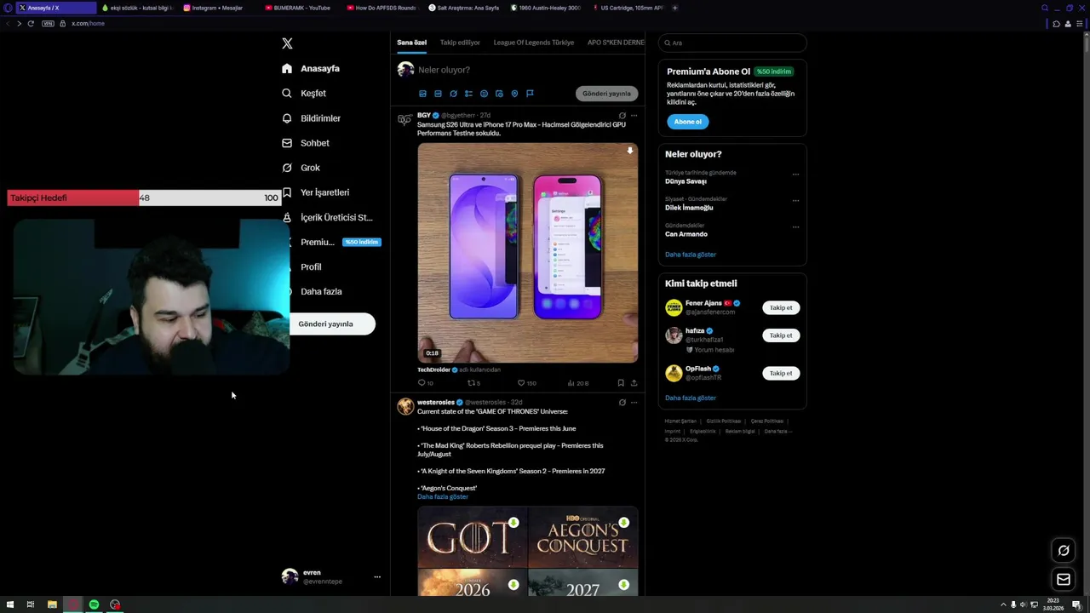Open the floating Grok button

(1064, 551)
